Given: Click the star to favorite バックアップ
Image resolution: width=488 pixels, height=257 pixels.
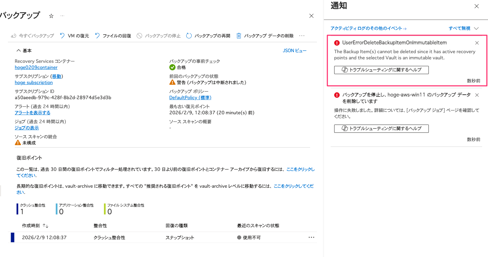Looking at the screenshot, I should 51,15.
